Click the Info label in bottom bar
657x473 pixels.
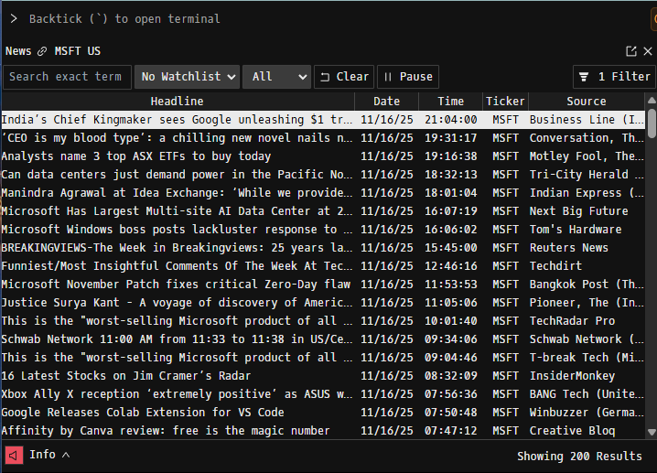pyautogui.click(x=42, y=455)
